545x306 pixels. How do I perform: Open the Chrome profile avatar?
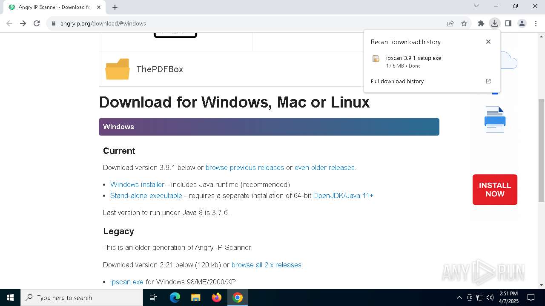[x=522, y=23]
